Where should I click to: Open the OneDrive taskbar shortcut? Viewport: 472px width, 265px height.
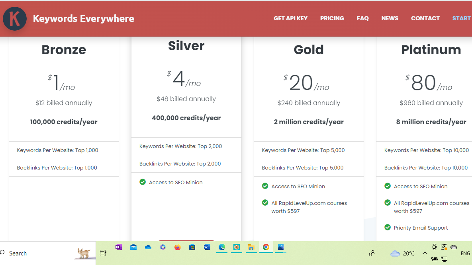(x=148, y=247)
